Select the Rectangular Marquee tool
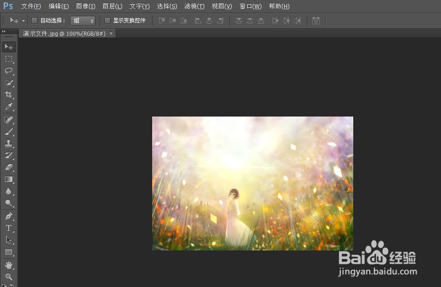 9,59
